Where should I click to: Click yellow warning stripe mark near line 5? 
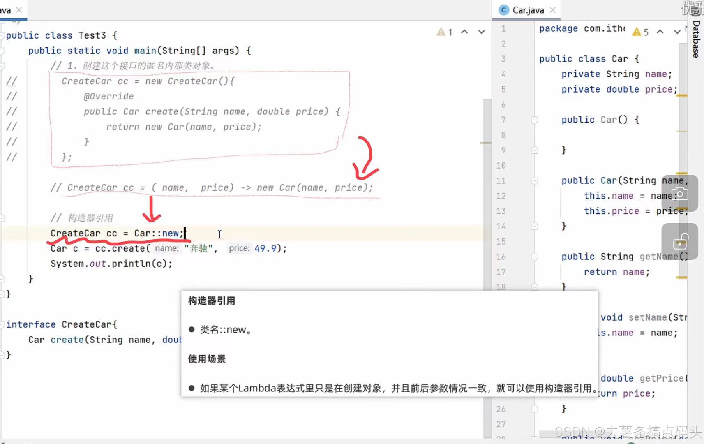(x=682, y=95)
